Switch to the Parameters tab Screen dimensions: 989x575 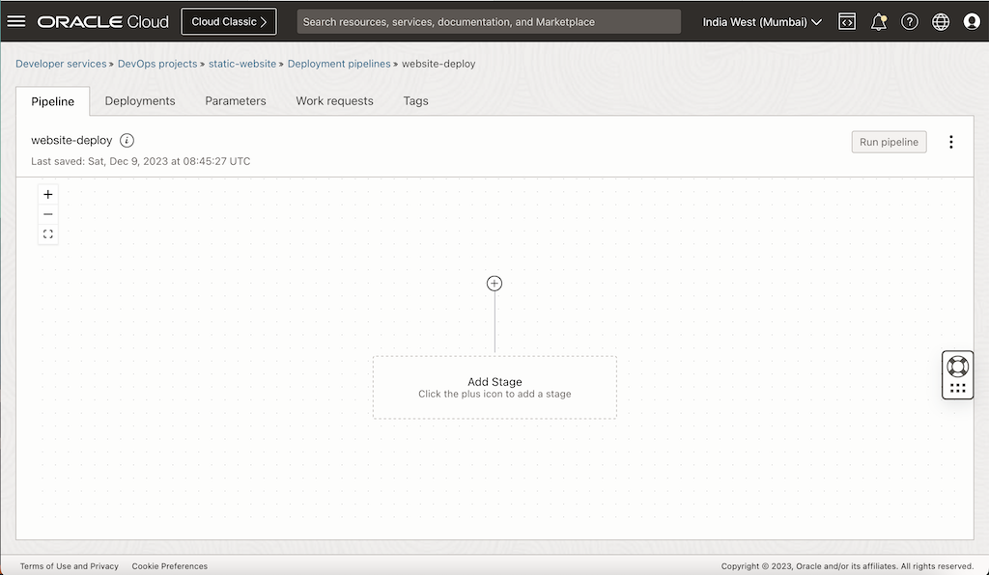click(235, 100)
